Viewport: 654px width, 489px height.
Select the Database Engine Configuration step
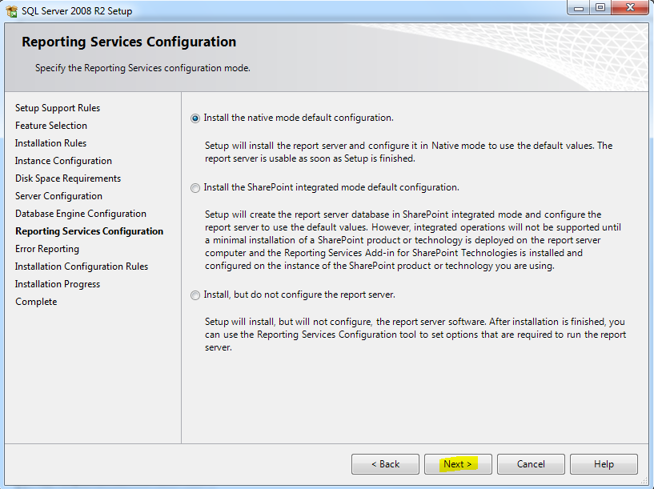(81, 214)
